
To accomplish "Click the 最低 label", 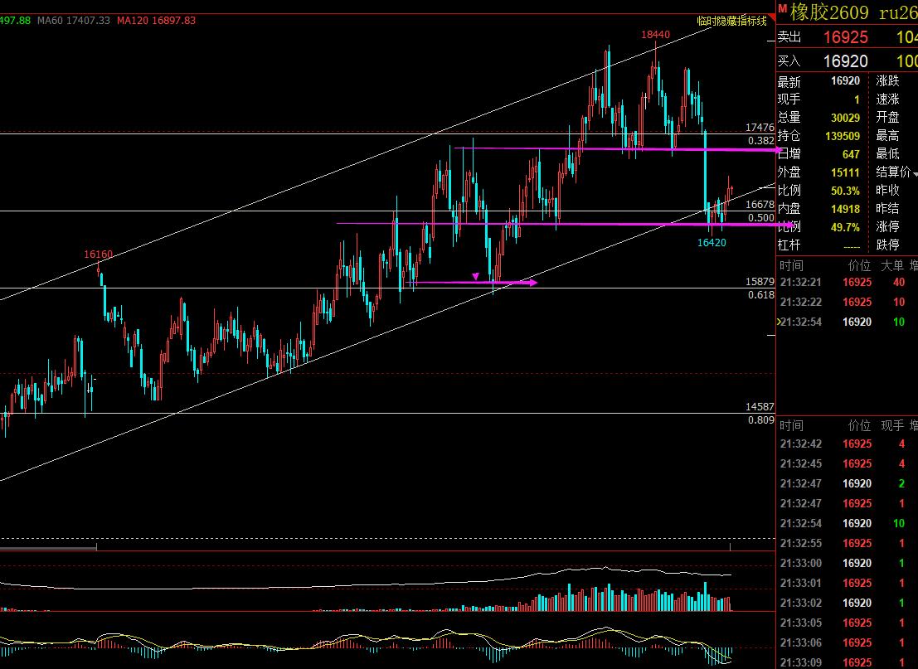I will click(x=887, y=154).
